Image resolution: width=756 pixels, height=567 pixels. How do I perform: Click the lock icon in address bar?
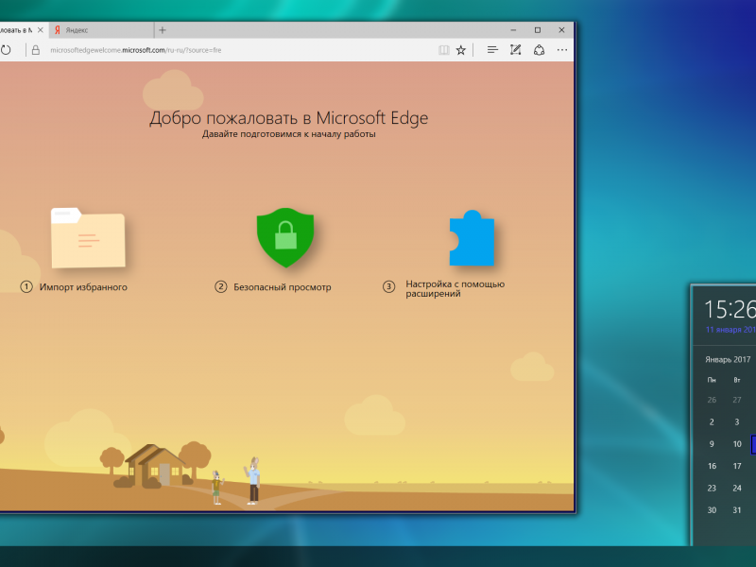36,50
